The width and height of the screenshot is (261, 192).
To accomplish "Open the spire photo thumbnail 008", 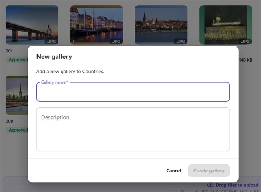I will 17,95.
